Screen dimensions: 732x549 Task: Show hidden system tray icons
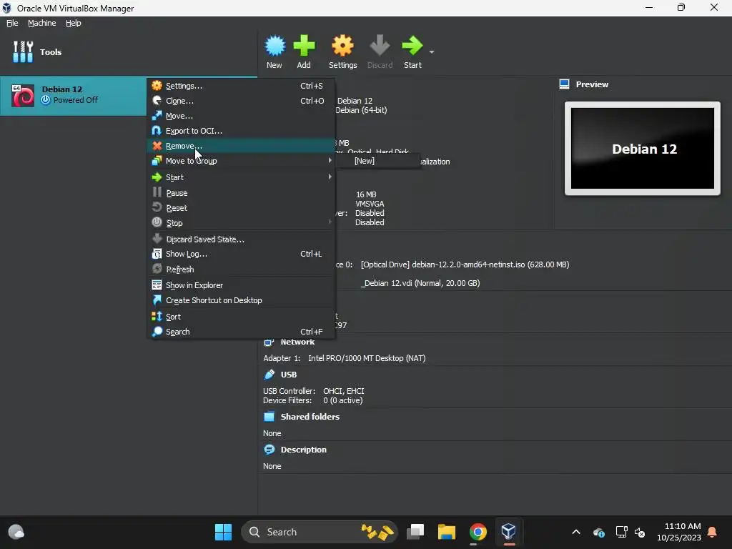(576, 532)
